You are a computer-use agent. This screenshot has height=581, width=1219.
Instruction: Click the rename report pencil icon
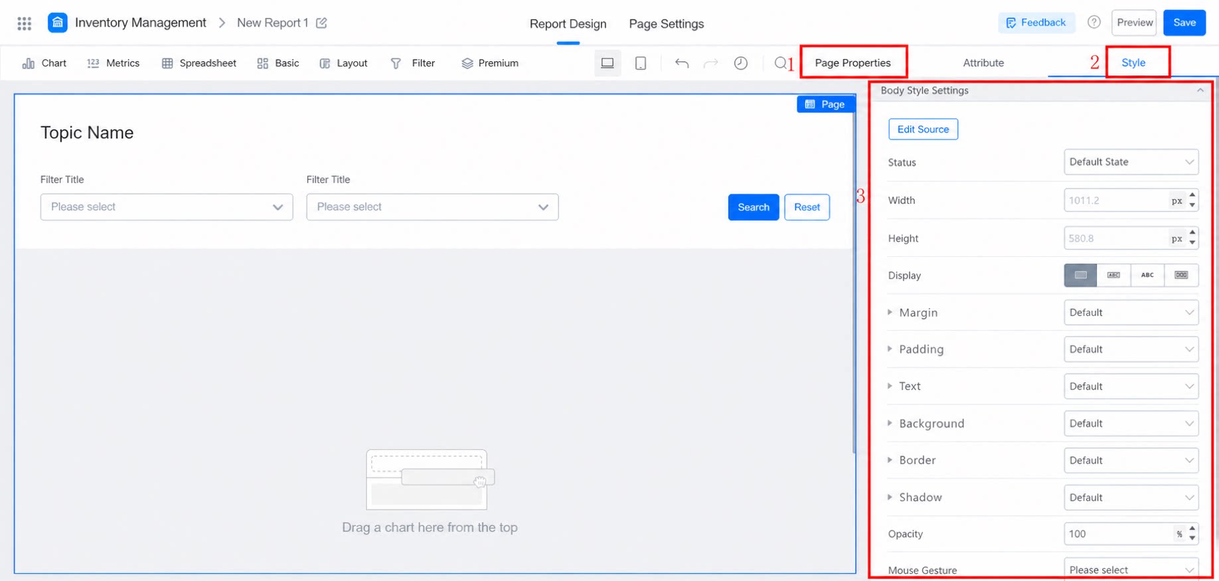pyautogui.click(x=321, y=23)
